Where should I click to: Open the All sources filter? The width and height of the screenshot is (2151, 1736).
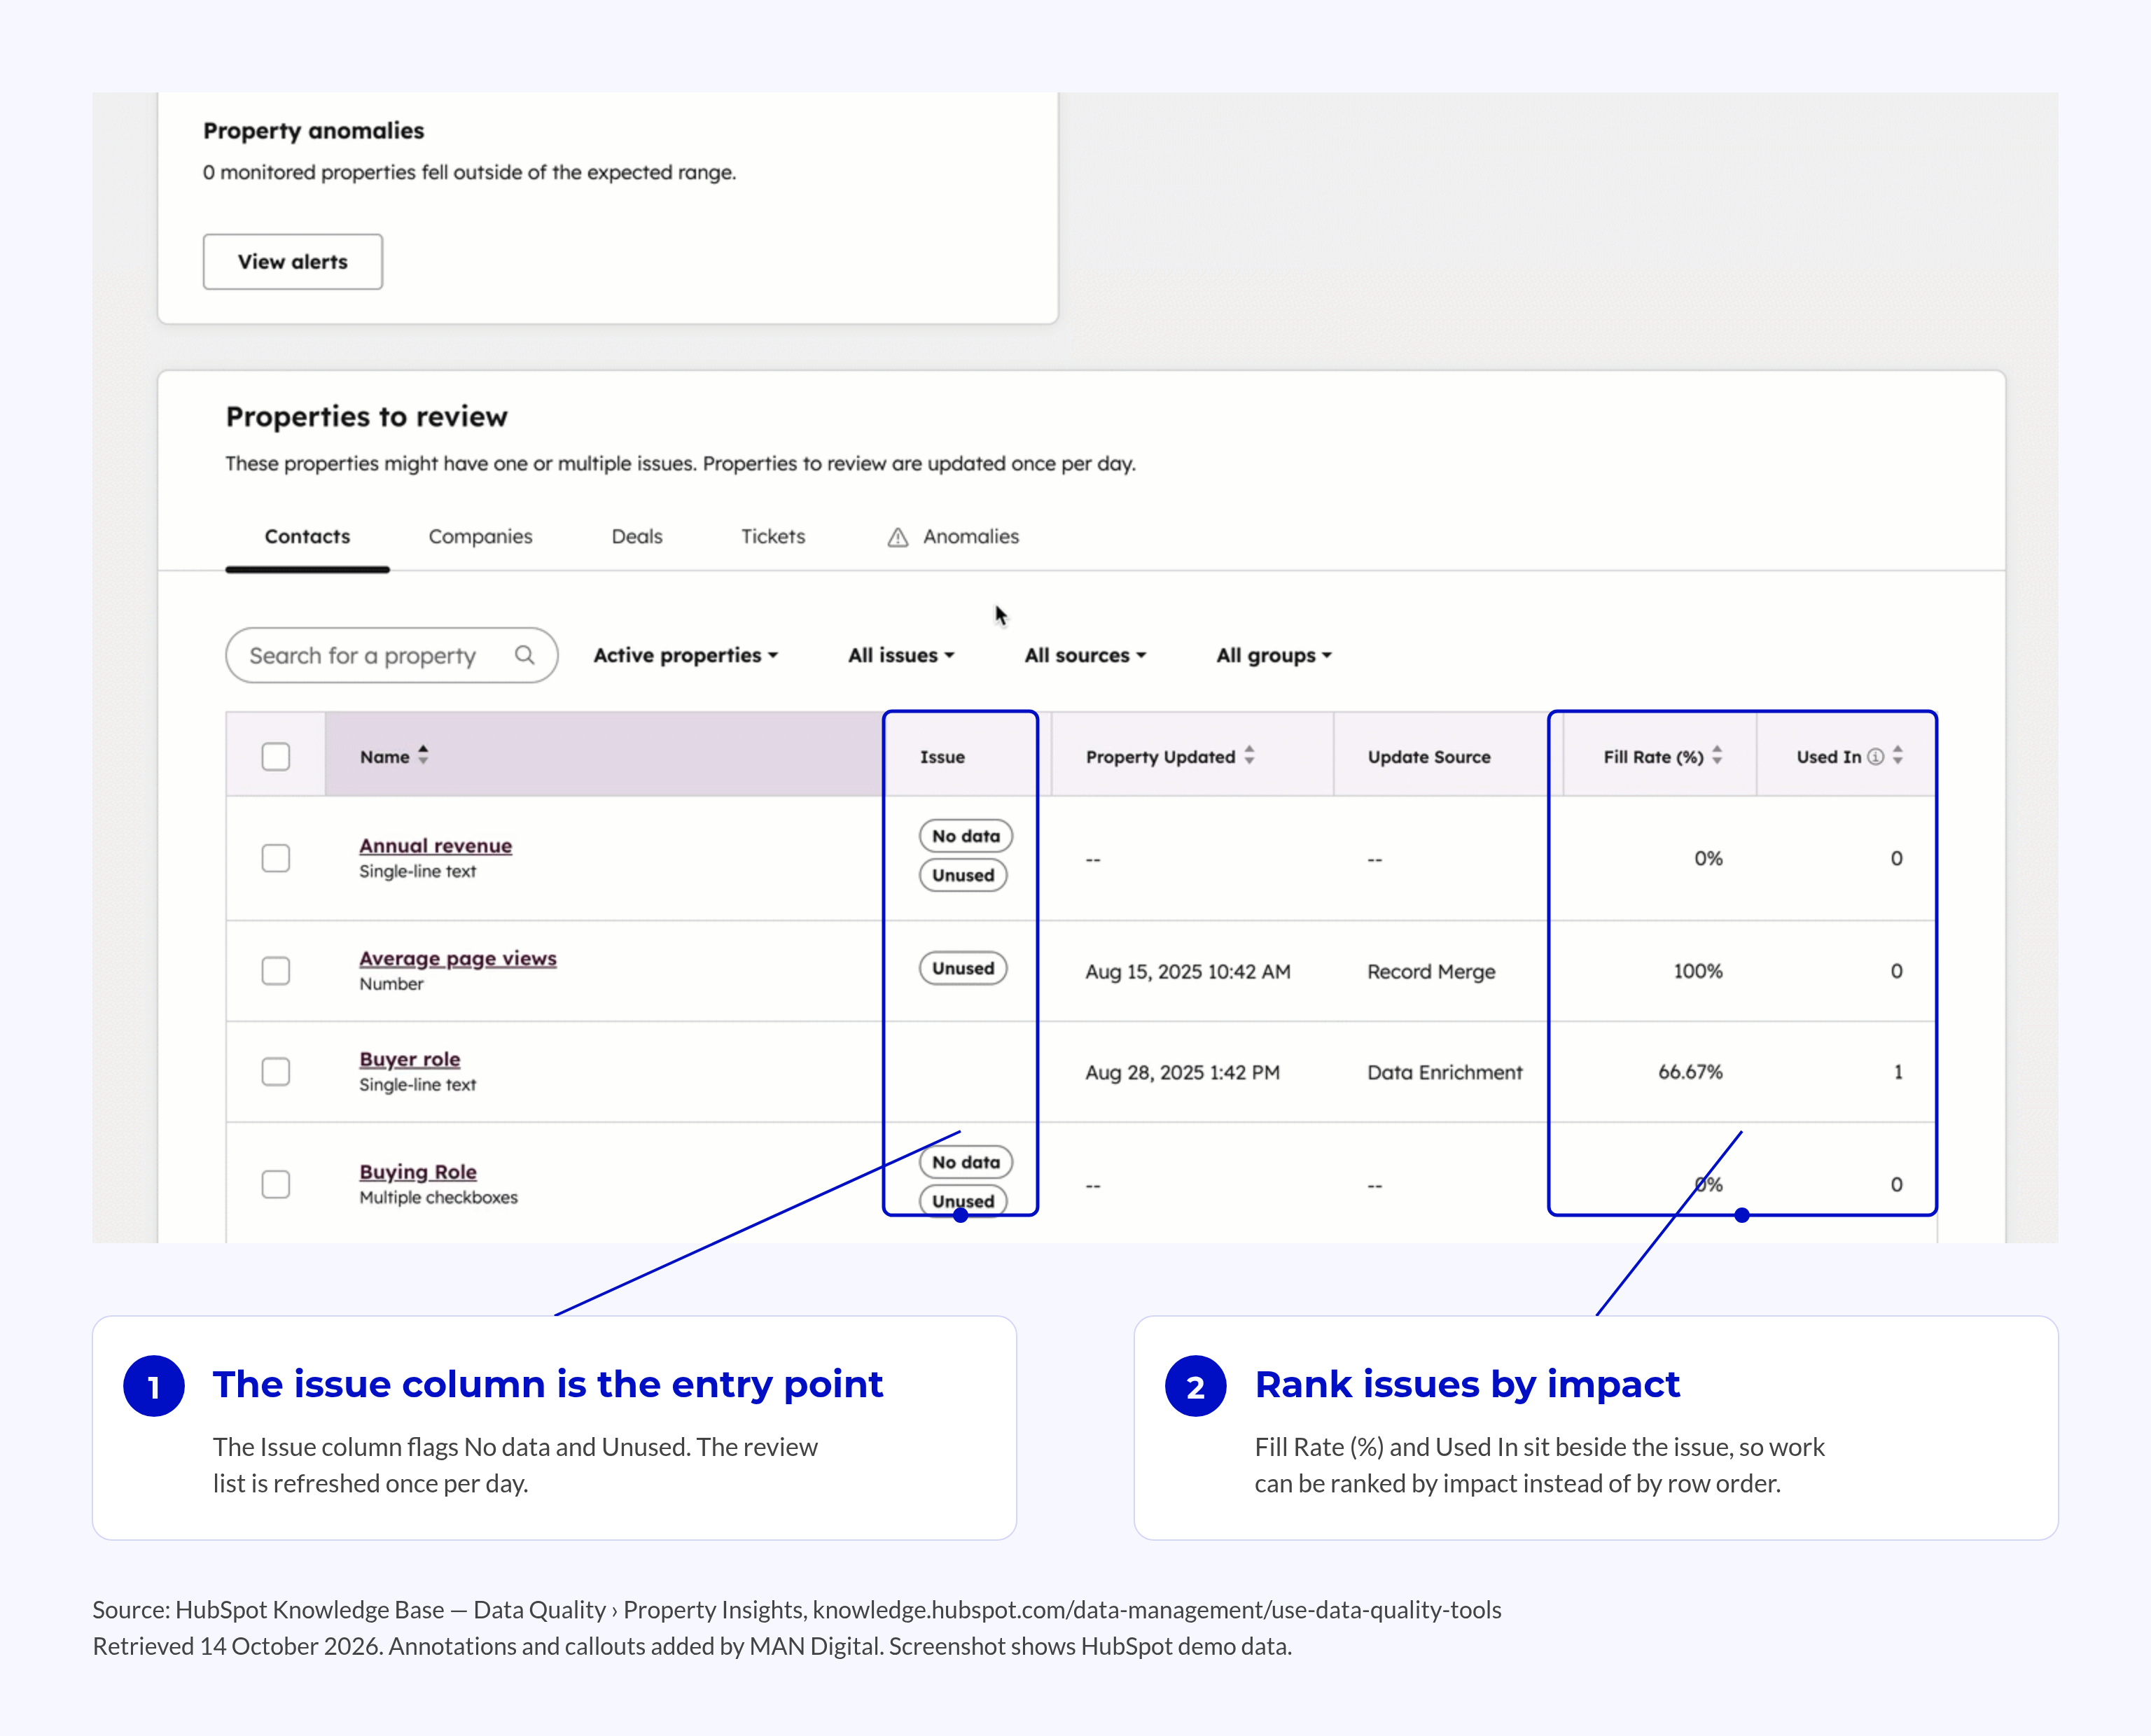tap(1085, 656)
